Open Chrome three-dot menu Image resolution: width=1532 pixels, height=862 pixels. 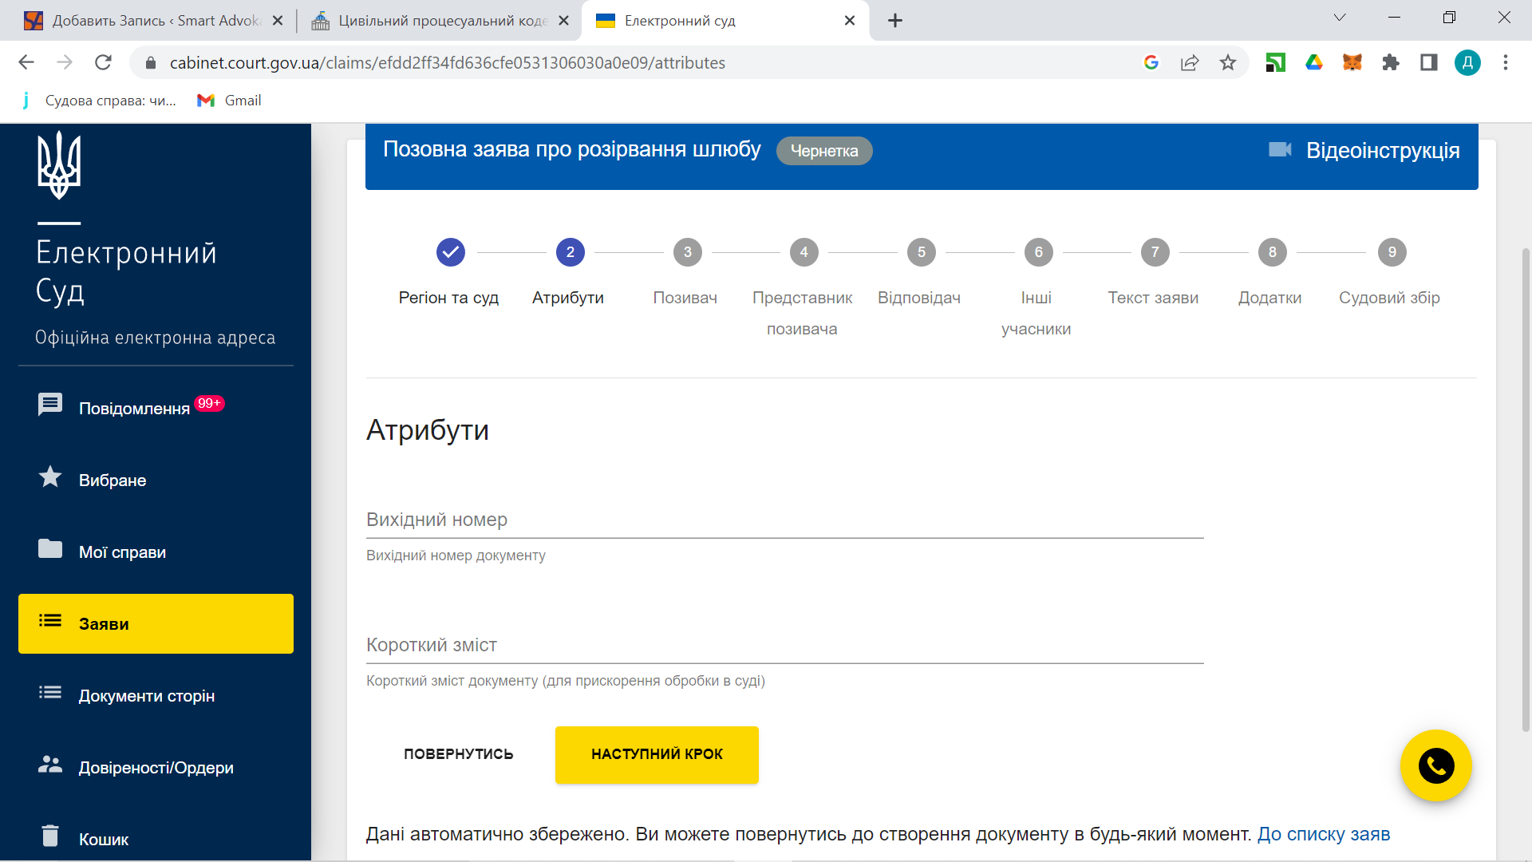(x=1505, y=62)
